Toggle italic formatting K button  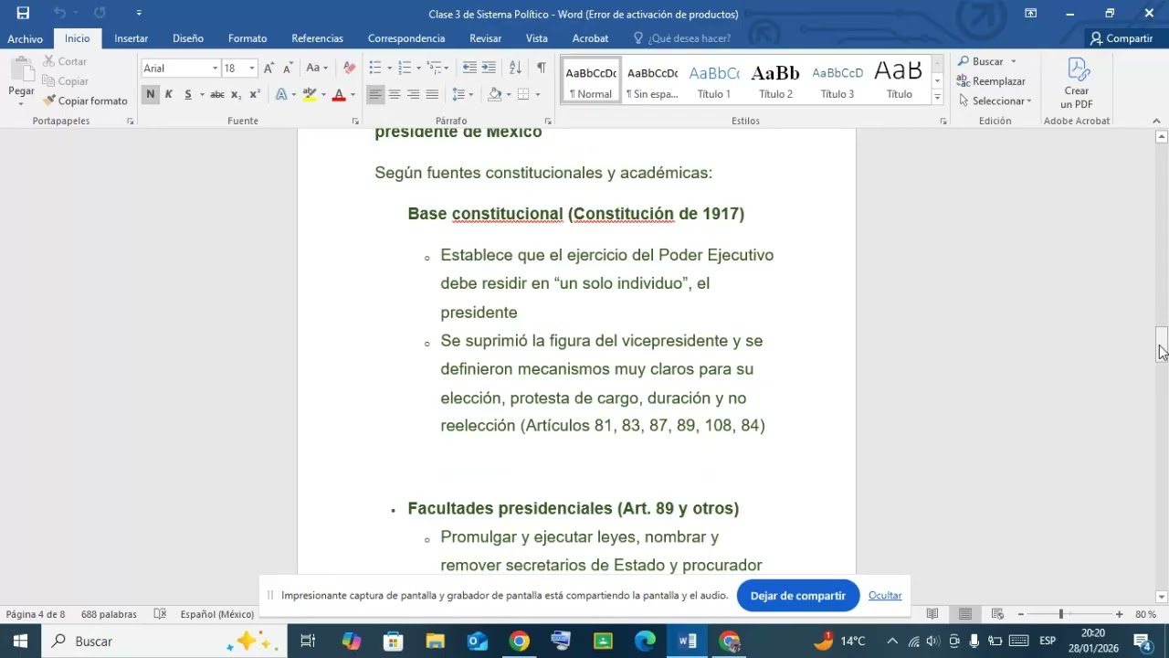169,94
